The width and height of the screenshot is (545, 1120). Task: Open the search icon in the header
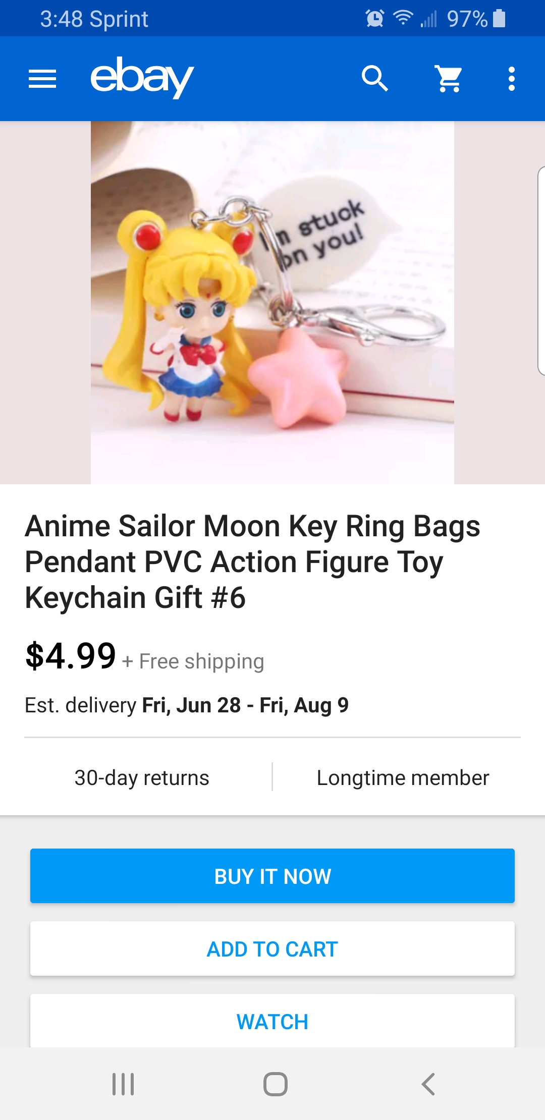point(375,79)
